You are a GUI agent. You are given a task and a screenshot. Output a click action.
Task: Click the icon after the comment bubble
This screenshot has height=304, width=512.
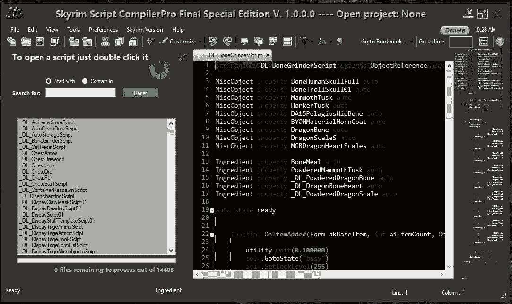pos(258,42)
